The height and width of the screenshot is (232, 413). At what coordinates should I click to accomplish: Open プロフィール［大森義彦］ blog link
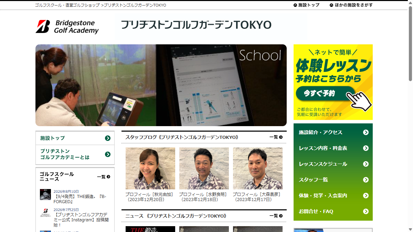257,197
